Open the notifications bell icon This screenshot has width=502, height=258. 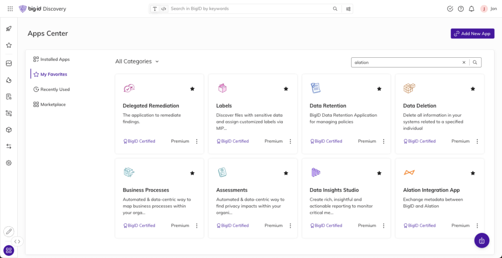[471, 9]
